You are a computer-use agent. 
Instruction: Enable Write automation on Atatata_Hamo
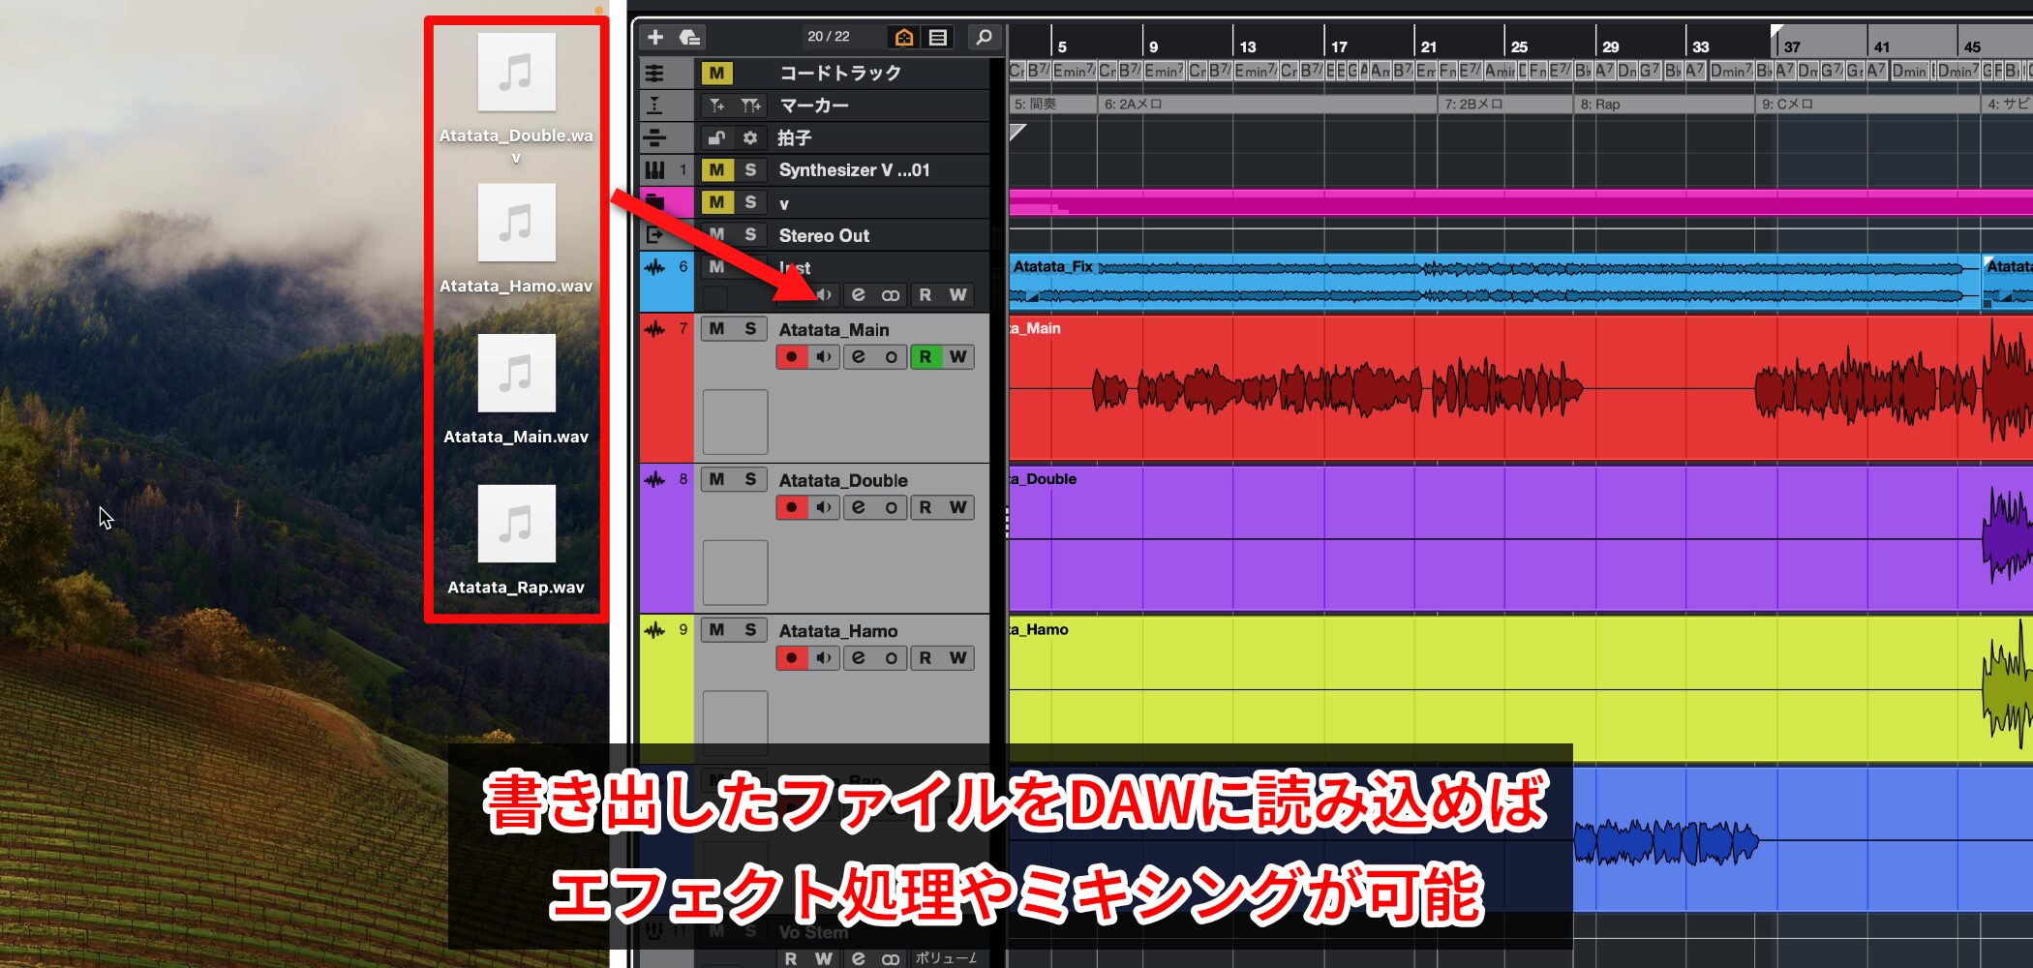click(957, 658)
